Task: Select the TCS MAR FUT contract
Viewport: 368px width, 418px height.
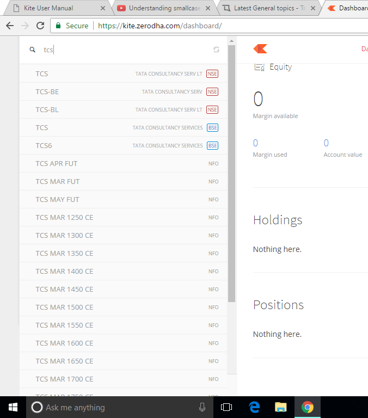Action: (x=123, y=182)
